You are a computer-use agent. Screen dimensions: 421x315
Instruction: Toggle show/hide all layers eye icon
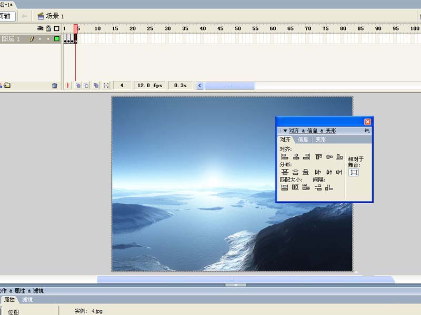(x=40, y=28)
